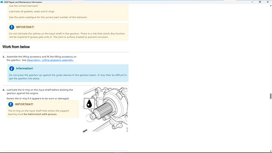Open the Description - Lifting accessory assembly link
Screen dimensions: 272x153
pos(50,60)
